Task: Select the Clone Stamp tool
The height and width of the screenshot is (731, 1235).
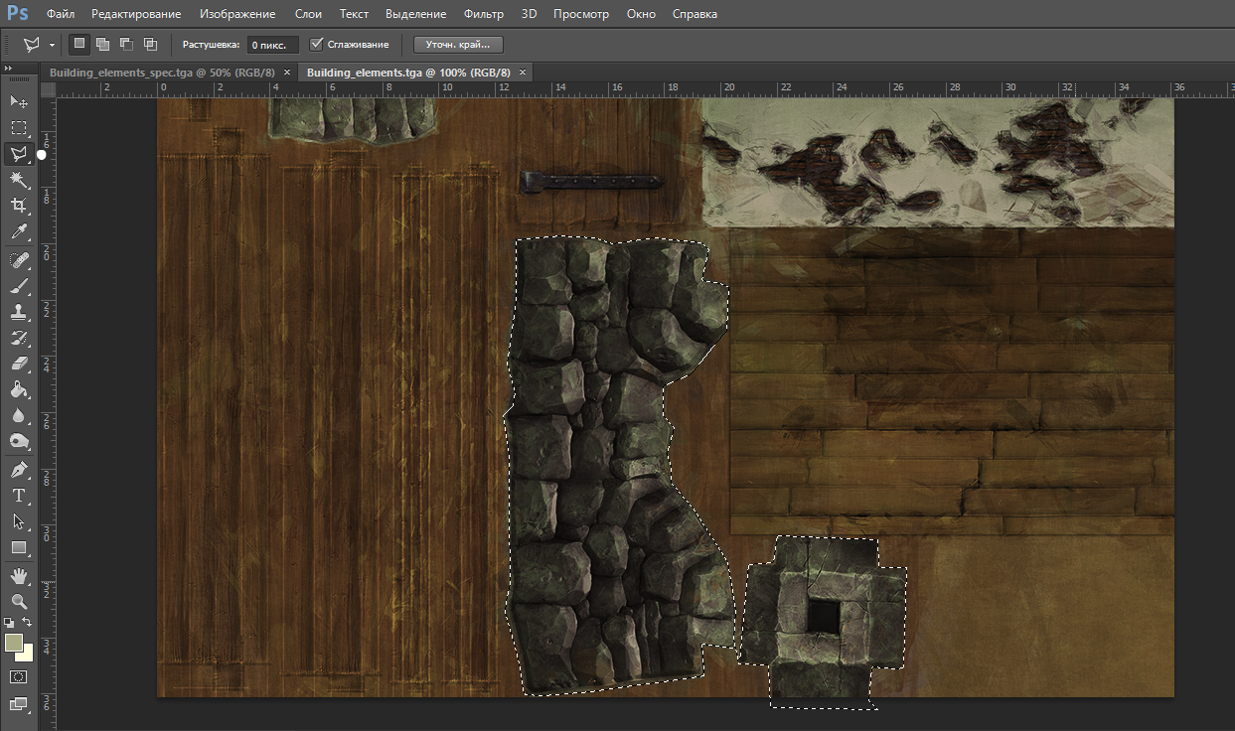Action: pos(19,312)
